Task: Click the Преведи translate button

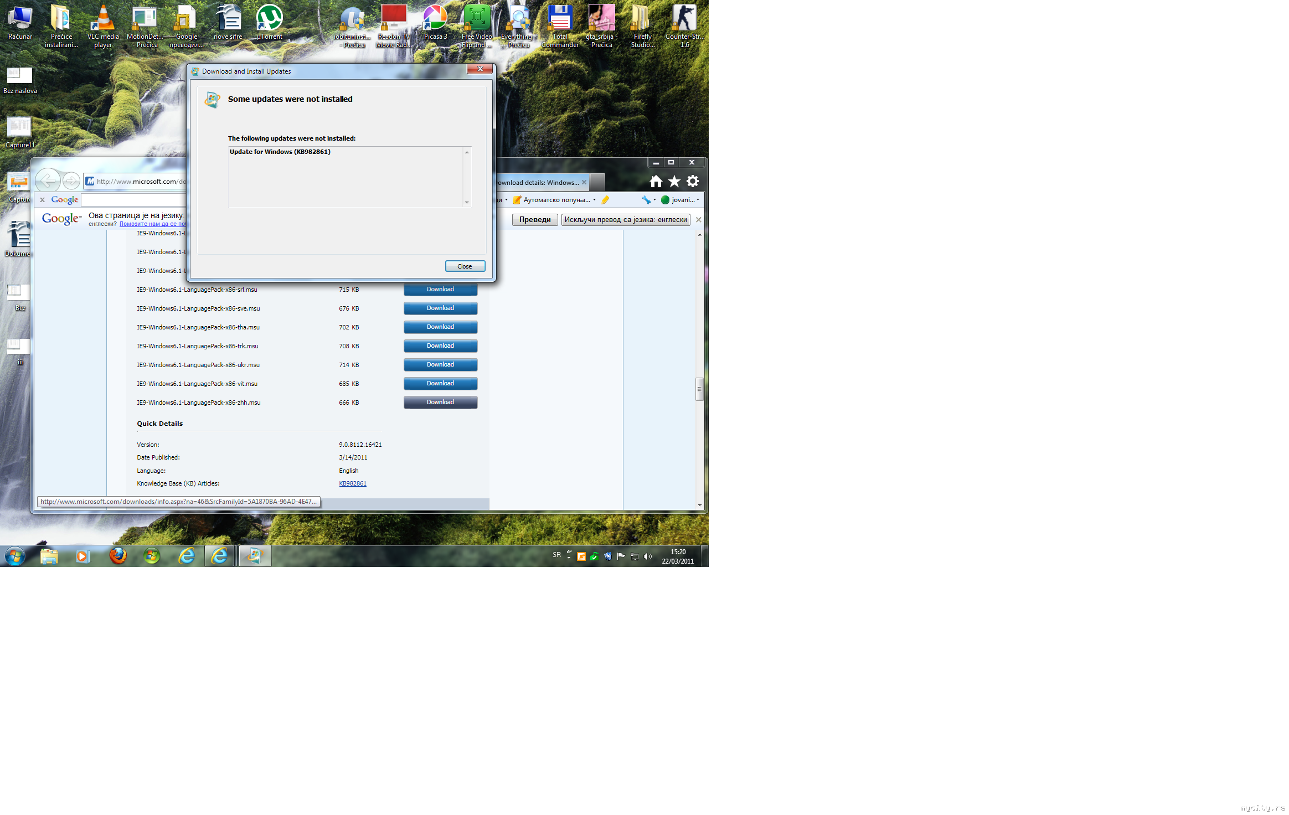Action: click(534, 220)
